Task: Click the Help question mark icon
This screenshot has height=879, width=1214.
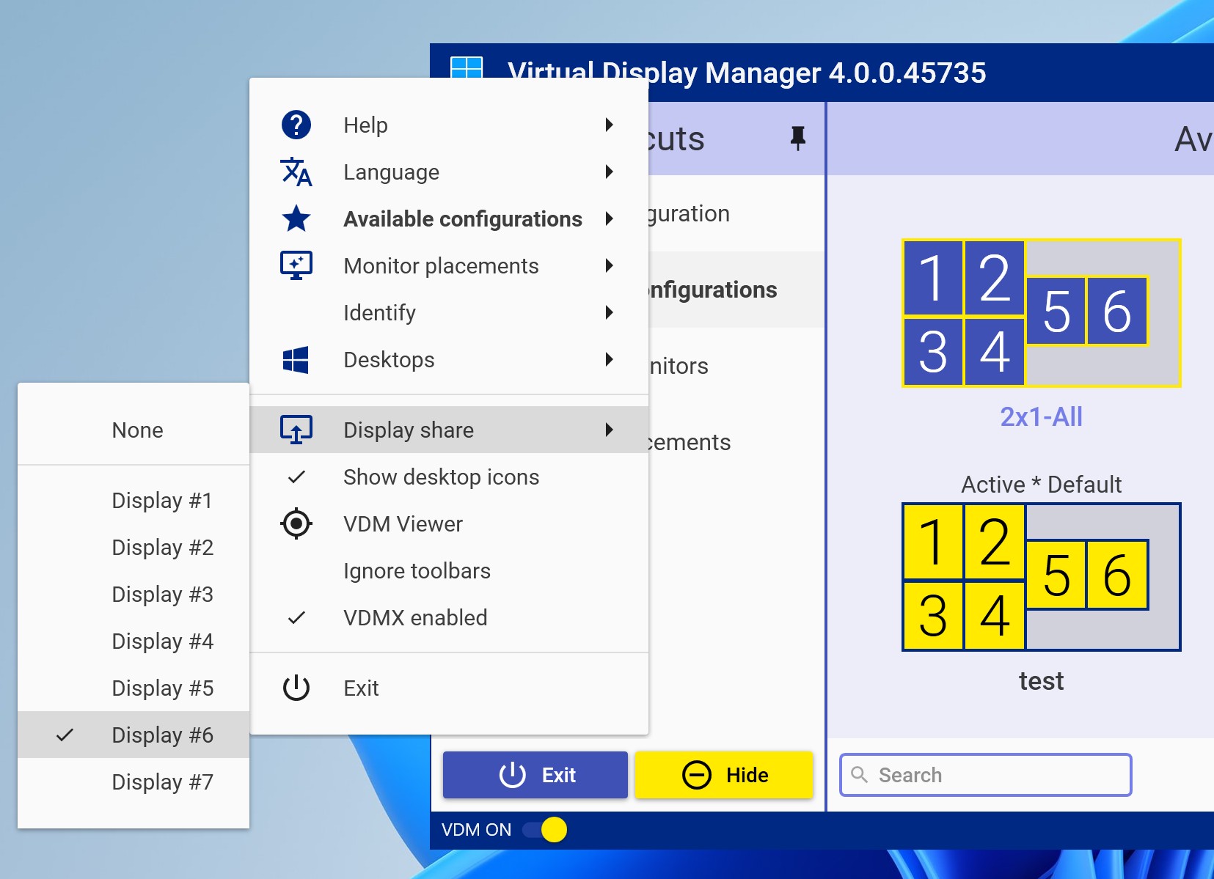Action: tap(296, 125)
